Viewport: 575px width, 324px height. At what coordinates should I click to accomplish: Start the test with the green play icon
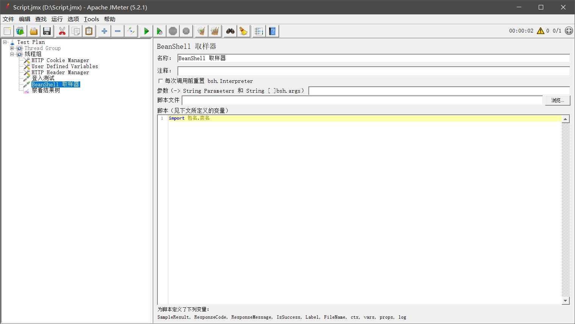click(146, 31)
